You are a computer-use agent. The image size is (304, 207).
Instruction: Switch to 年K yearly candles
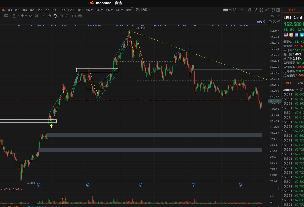pyautogui.click(x=32, y=10)
